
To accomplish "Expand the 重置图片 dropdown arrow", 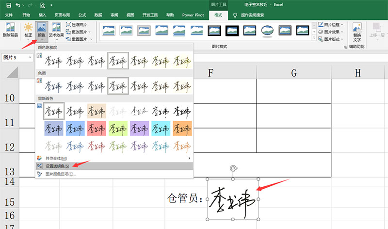I will pyautogui.click(x=91, y=39).
